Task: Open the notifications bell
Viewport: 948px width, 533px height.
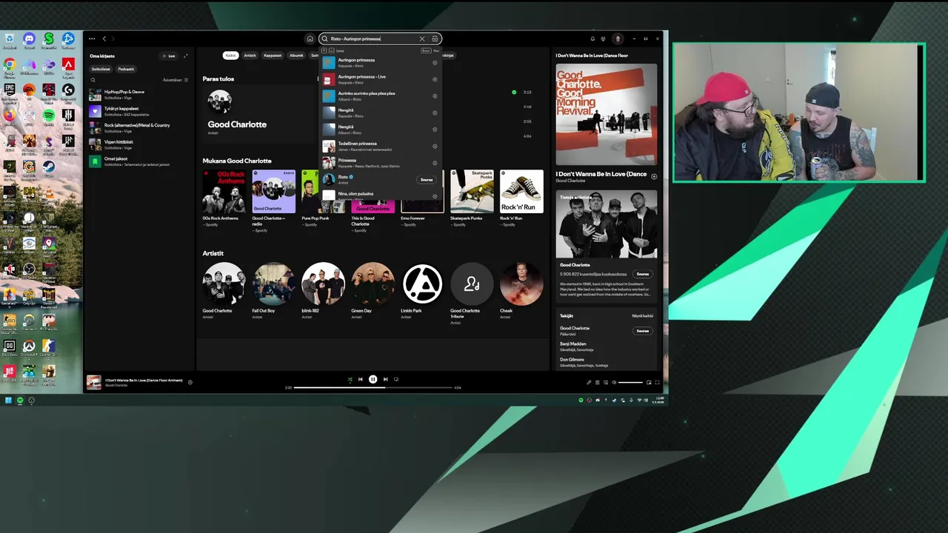Action: coord(592,38)
